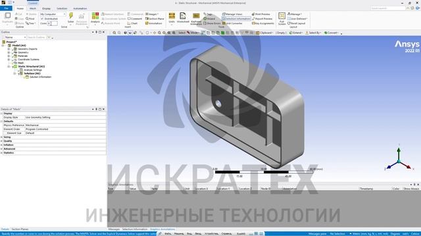The image size is (421, 236).
Task: Expand the Sizing section in Details
Action: tap(2, 137)
